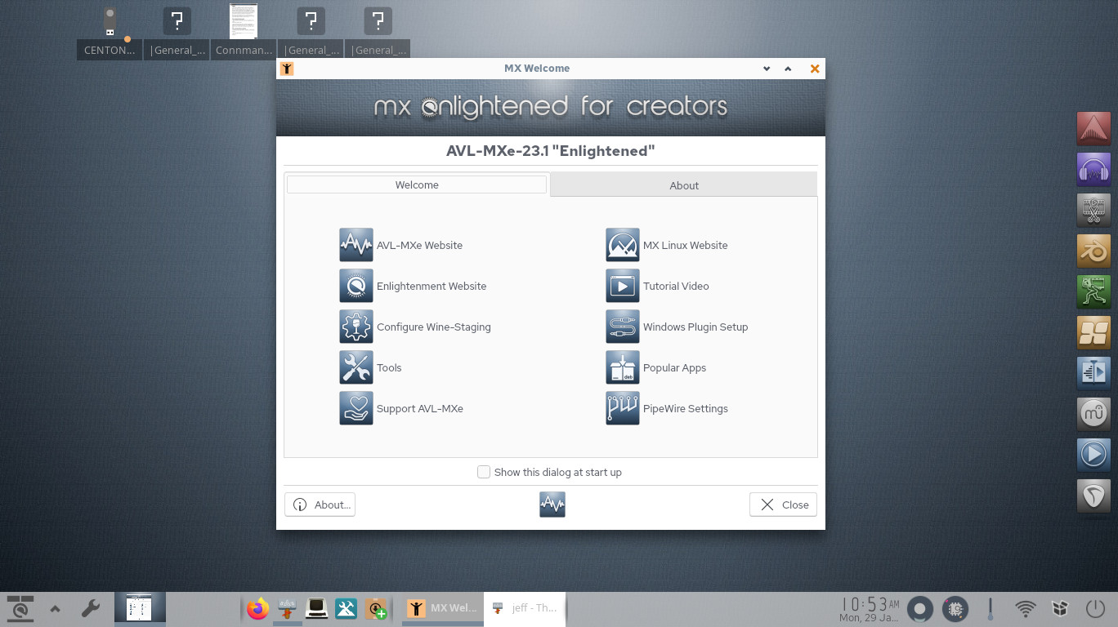Screen dimensions: 1118x627
Task: Launch the orange four-tile dock app
Action: pyautogui.click(x=1093, y=333)
